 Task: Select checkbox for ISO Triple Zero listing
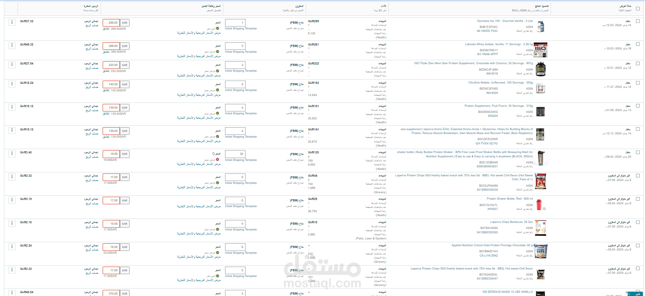[x=638, y=63]
